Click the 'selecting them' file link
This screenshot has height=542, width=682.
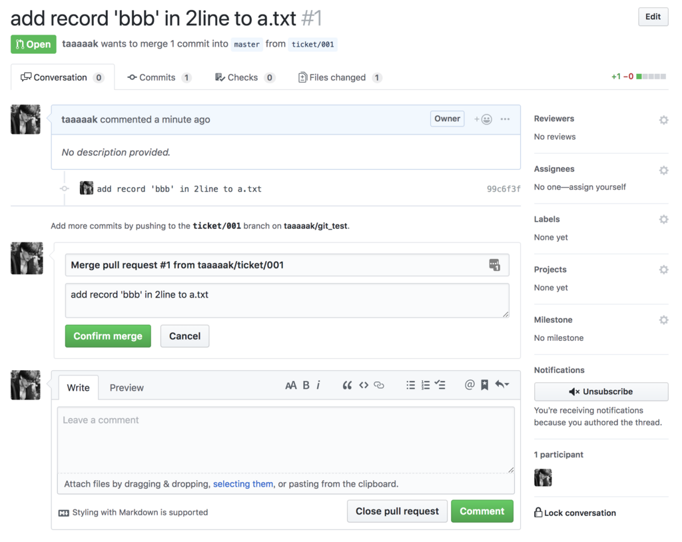243,483
